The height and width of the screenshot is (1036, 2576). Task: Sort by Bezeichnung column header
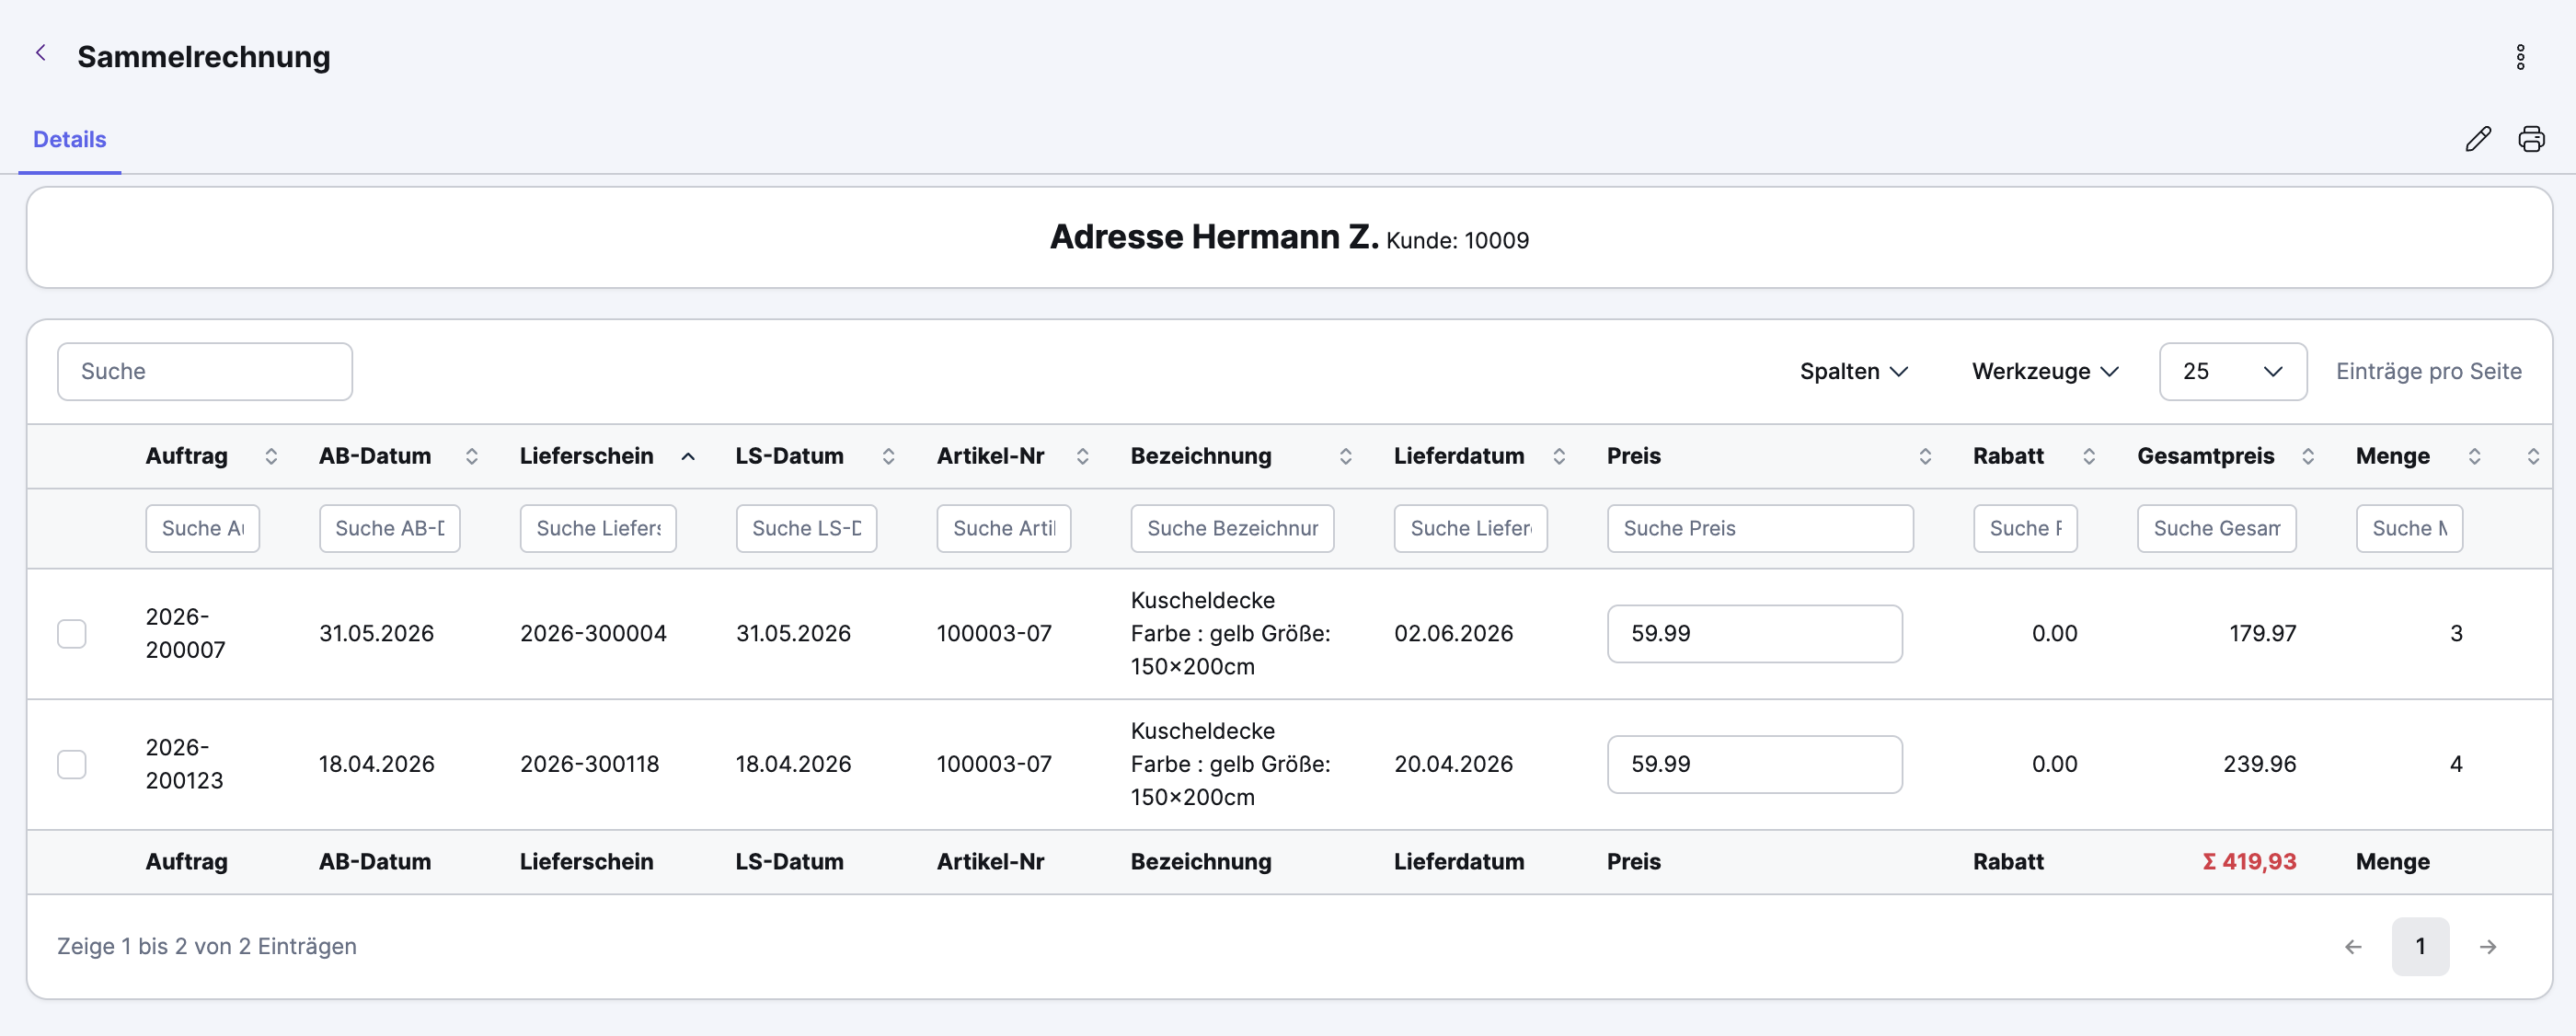[x=1201, y=456]
